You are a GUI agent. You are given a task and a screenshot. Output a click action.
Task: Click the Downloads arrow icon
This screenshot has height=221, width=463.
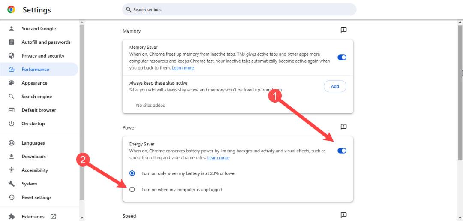tap(12, 157)
